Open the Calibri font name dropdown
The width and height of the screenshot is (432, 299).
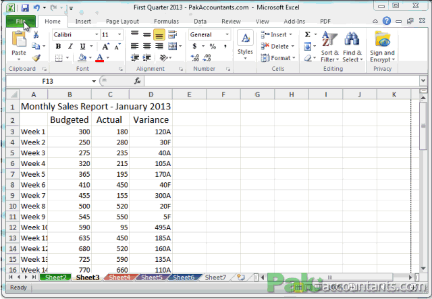97,34
